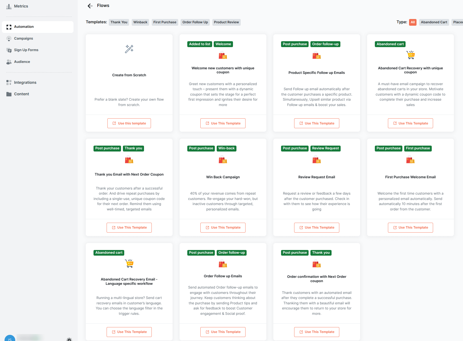This screenshot has width=463, height=341.
Task: Use the Win Back Campaign template
Action: [223, 227]
